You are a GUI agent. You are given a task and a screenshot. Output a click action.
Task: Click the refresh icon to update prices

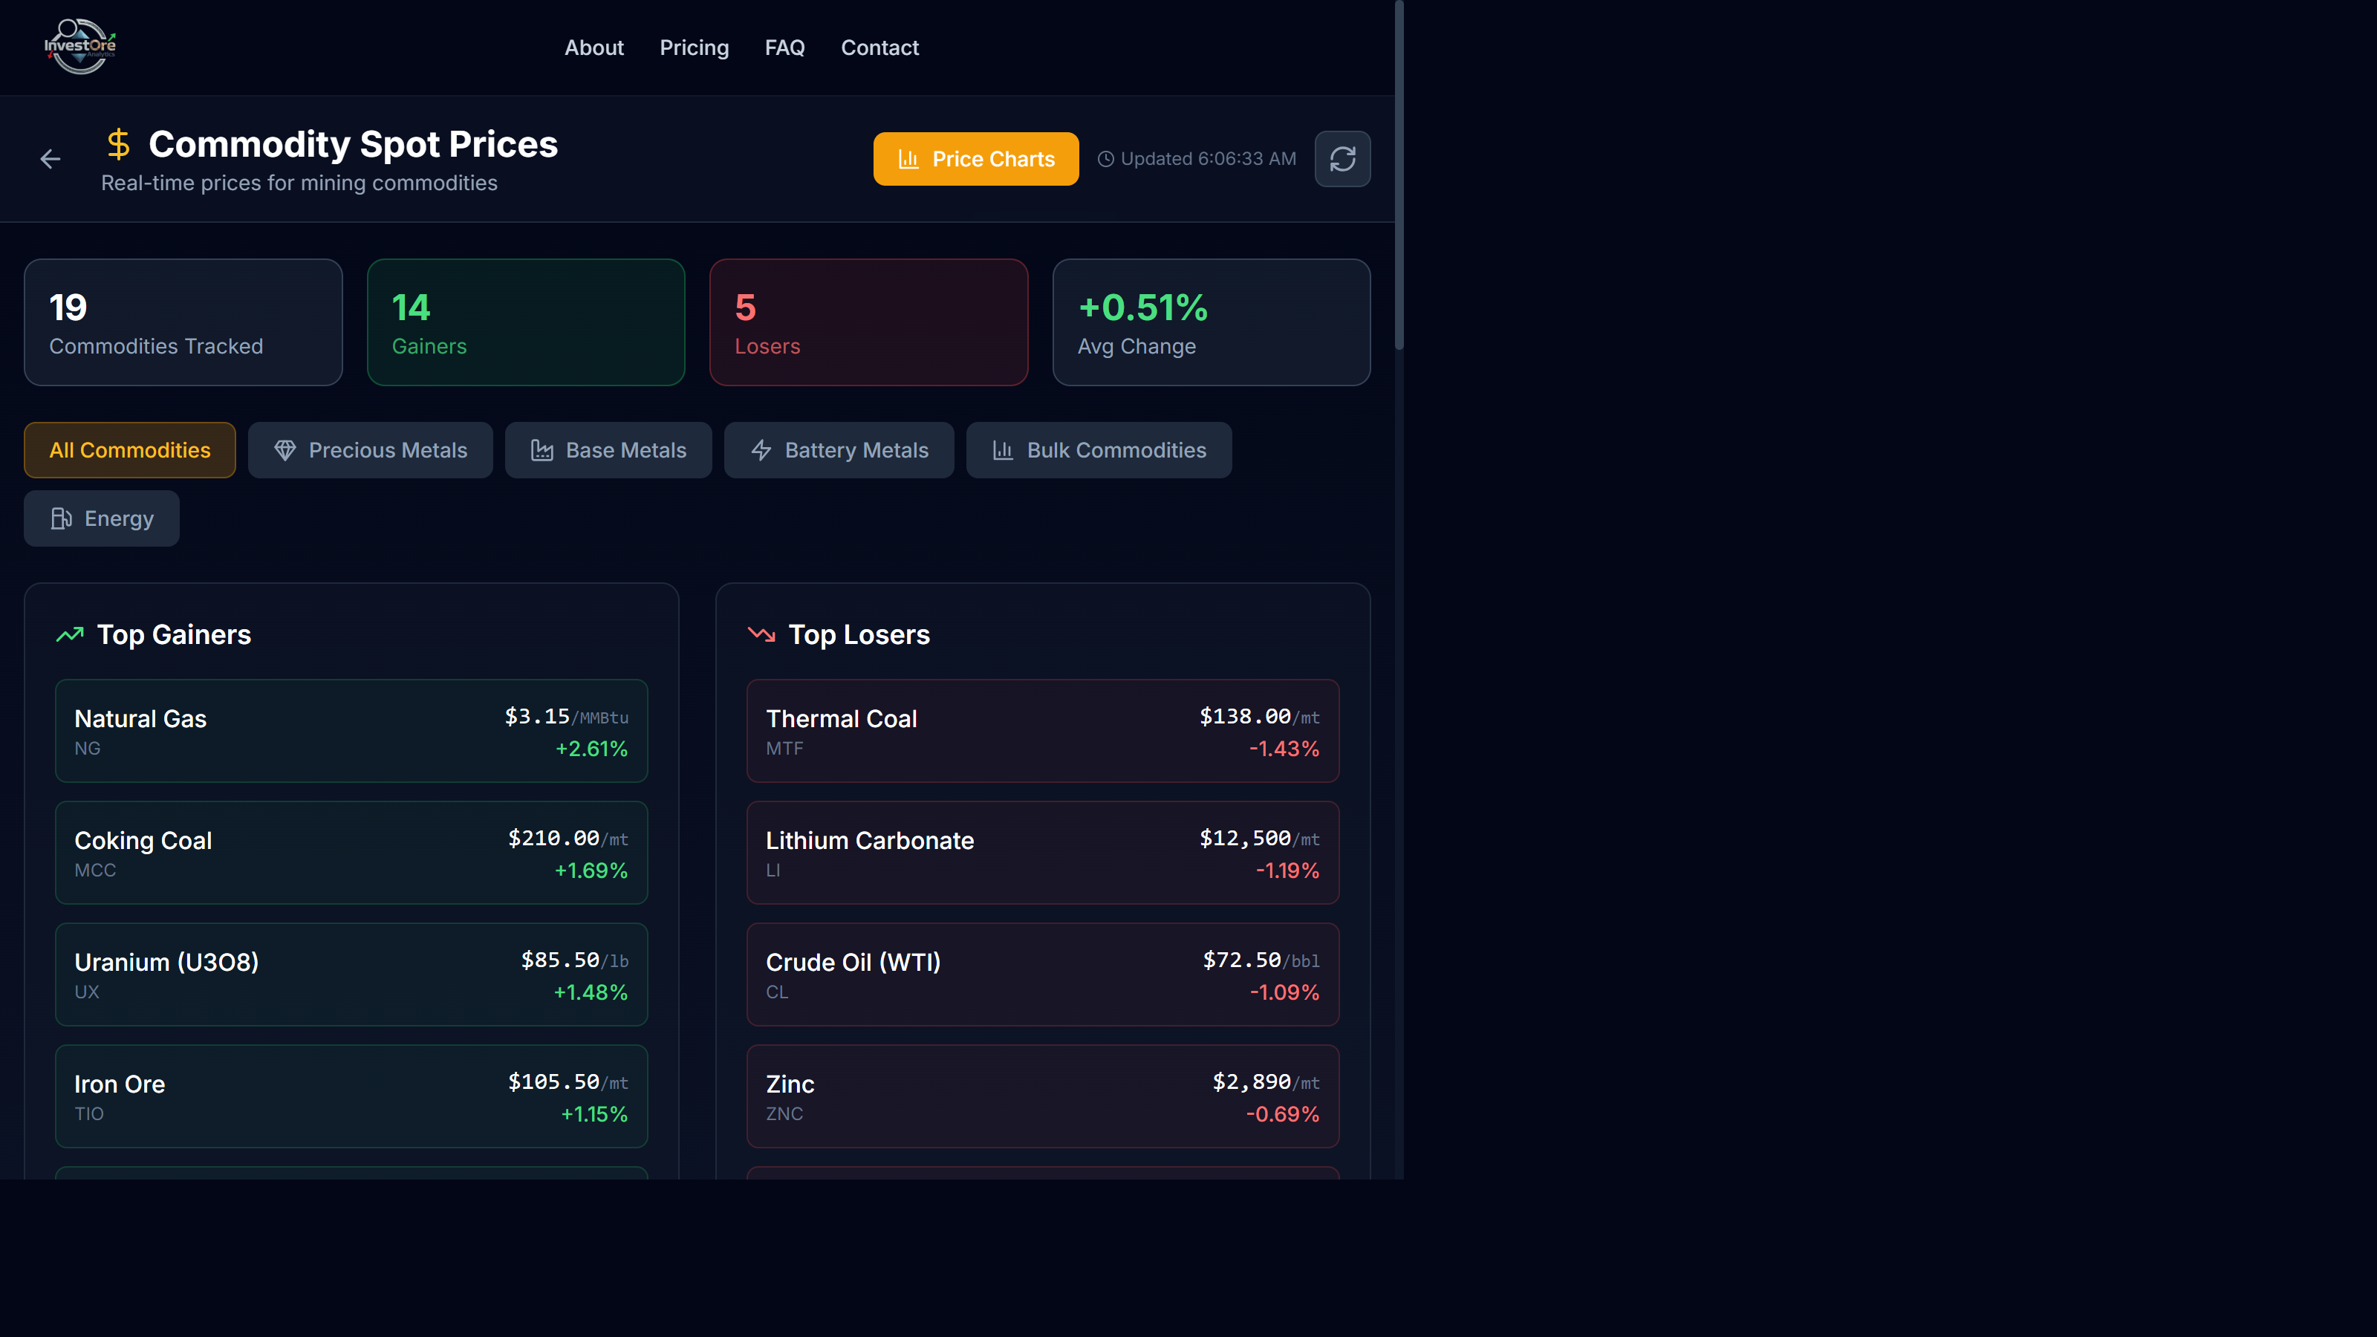point(1342,159)
